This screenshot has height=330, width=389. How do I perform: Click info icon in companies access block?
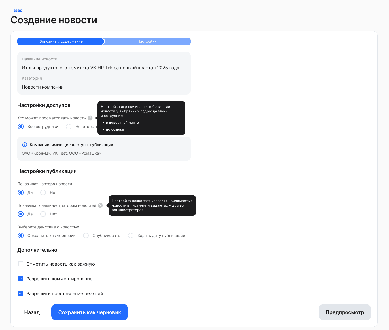[25, 145]
